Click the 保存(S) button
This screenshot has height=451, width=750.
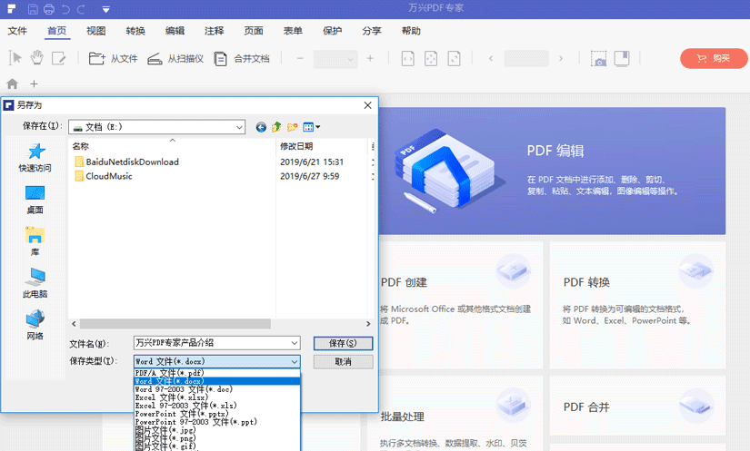coord(343,343)
